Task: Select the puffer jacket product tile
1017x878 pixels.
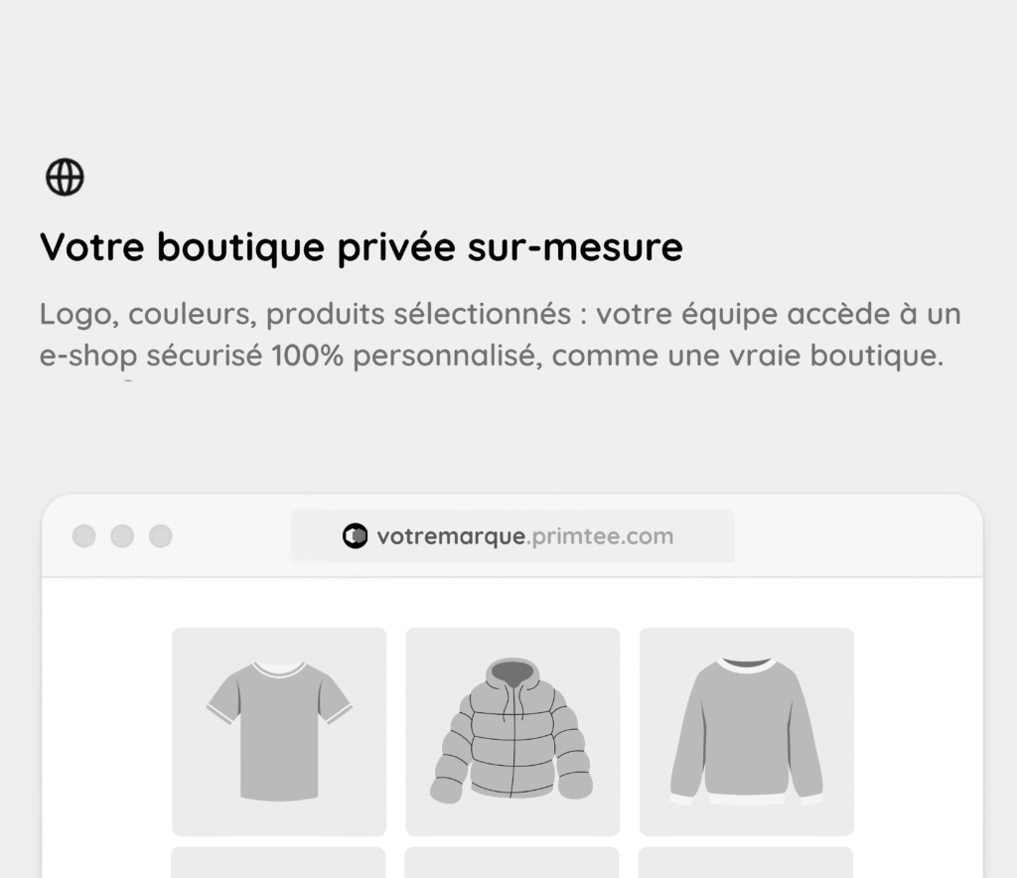Action: click(x=512, y=731)
